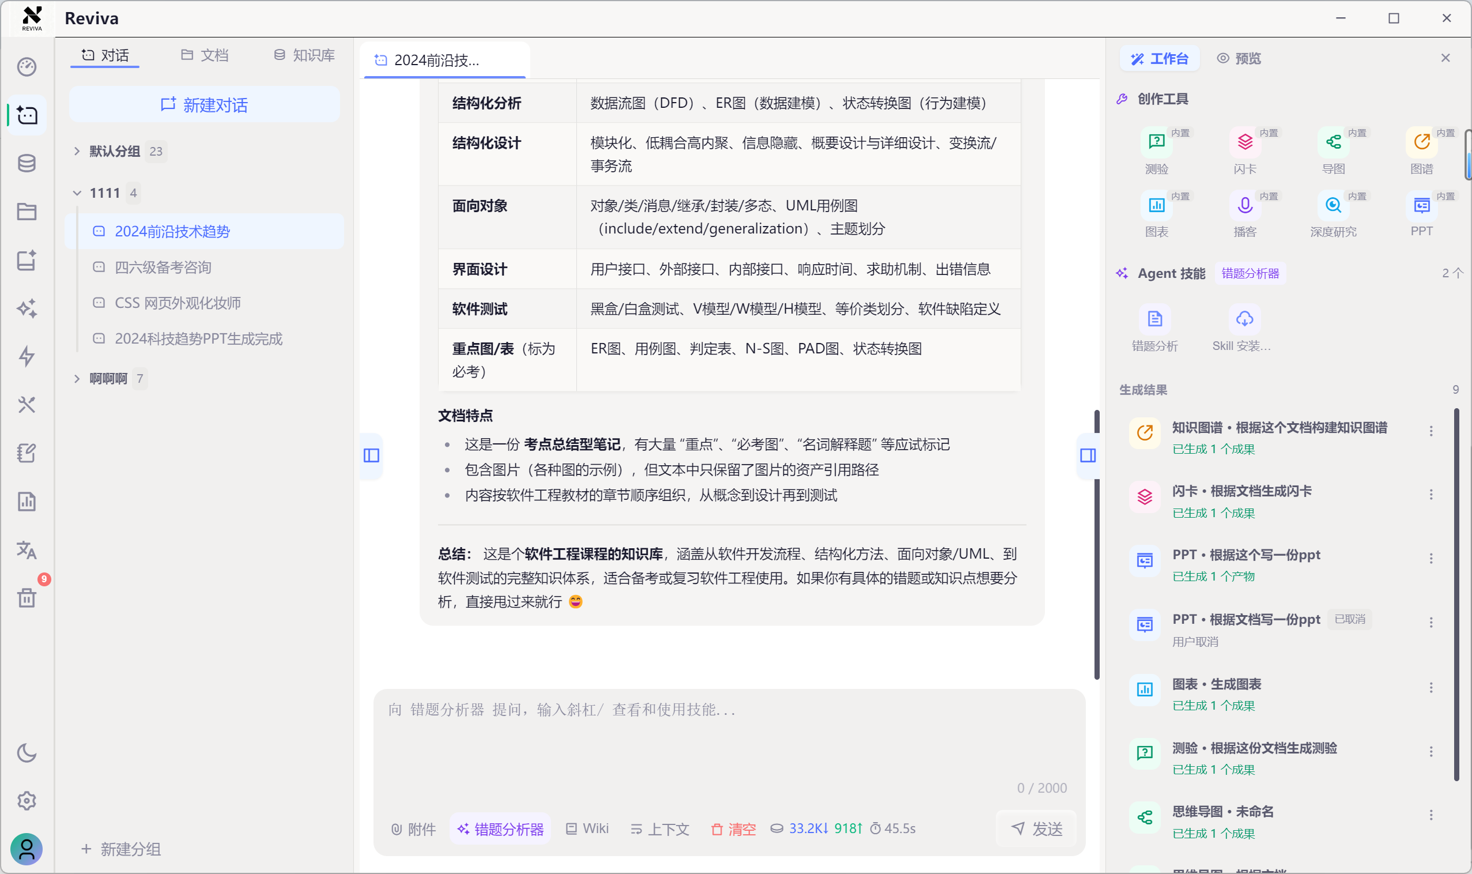Image resolution: width=1472 pixels, height=874 pixels.
Task: Toggle the 错题分析器 skill chip in input bar
Action: click(x=500, y=828)
